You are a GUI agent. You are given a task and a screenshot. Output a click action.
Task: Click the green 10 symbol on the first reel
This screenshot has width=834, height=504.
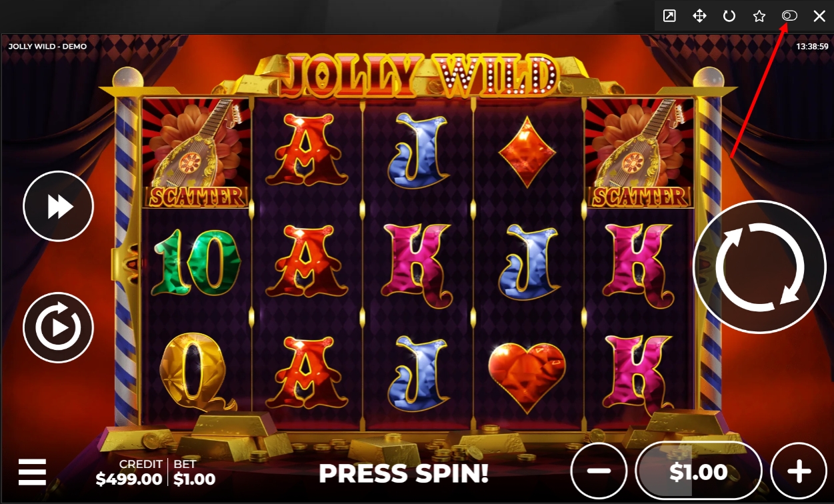tap(196, 262)
